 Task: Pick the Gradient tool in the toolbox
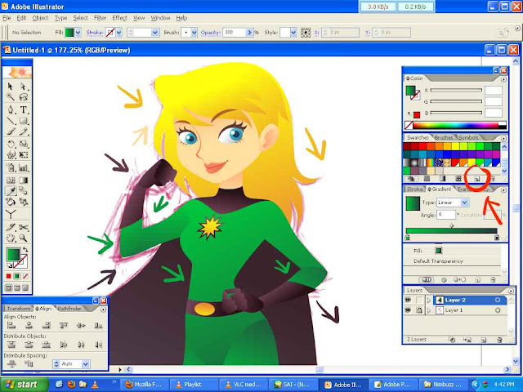point(23,180)
